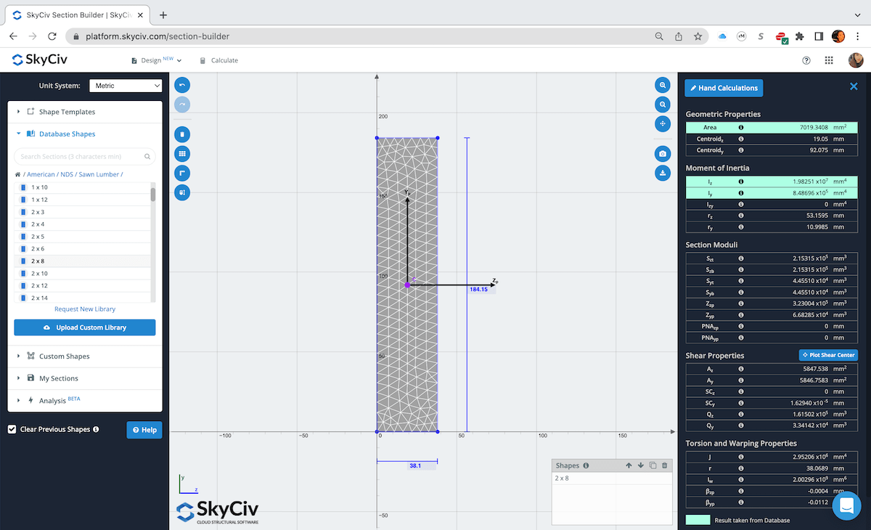Click the Zoom Out magnifier icon

pos(663,105)
